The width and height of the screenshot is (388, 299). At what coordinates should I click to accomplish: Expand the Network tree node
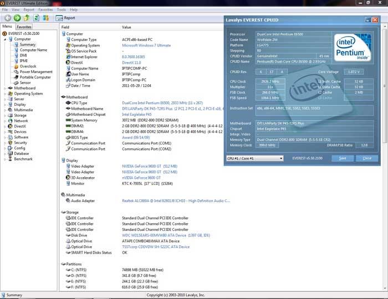(x=4, y=121)
